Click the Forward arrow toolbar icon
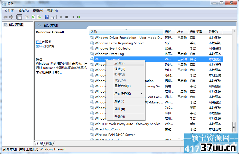Screen dimensions: 239x154 [11, 17]
